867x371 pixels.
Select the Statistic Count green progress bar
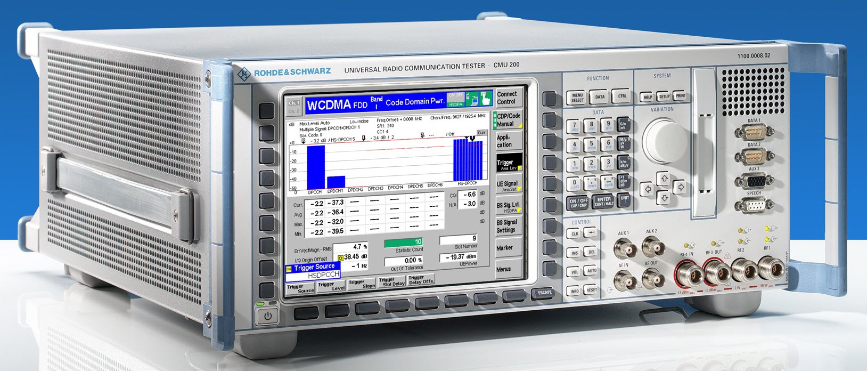coord(404,242)
